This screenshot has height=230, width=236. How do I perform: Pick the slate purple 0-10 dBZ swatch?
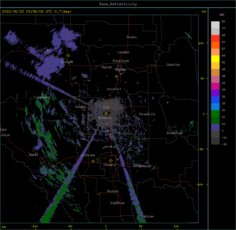pos(215,127)
